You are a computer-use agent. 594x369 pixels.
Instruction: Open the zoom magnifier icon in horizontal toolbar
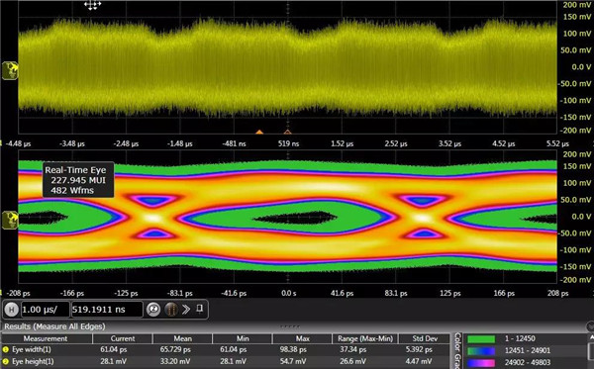coord(153,310)
